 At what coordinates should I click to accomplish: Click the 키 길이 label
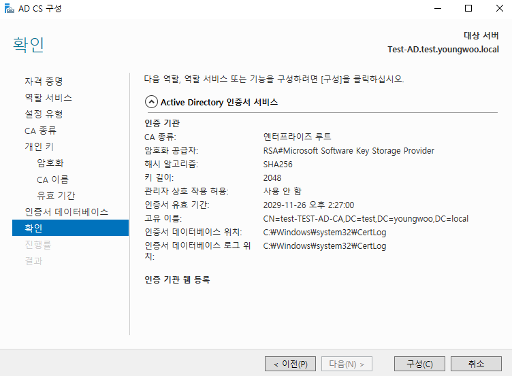tap(159, 177)
